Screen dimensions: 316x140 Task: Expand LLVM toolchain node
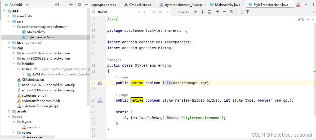click(x=23, y=74)
